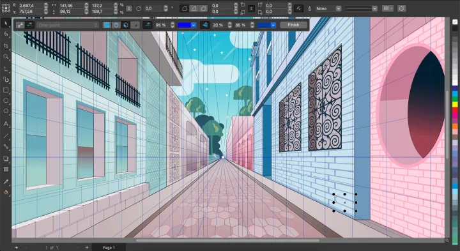Select the Connector tool
Screen dimensions: 460x251
click(x=6, y=147)
